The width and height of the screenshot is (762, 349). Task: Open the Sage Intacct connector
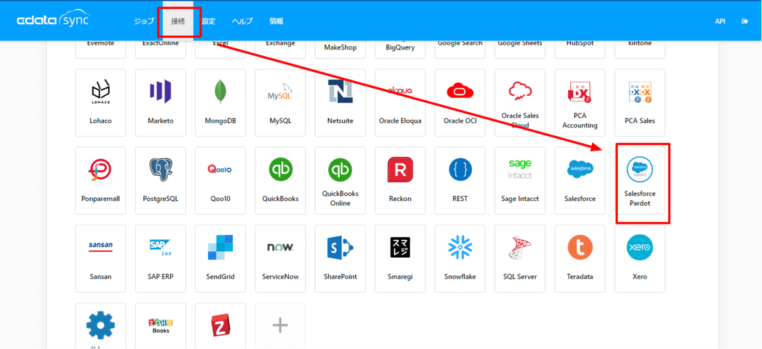[x=520, y=181]
